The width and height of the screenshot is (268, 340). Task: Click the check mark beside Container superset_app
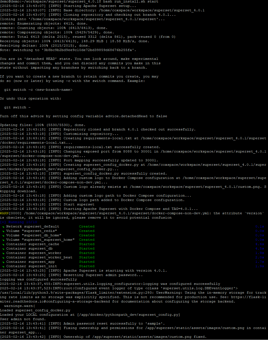[x=3, y=262]
